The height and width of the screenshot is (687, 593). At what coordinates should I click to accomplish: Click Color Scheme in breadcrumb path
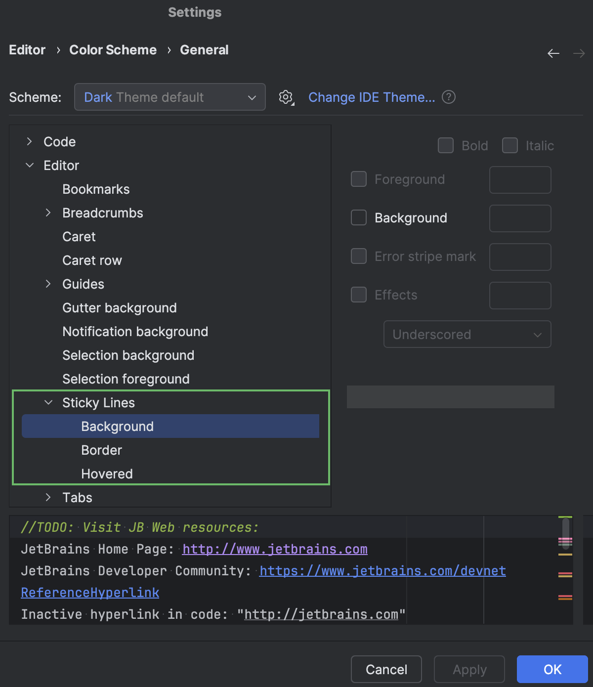coord(113,50)
